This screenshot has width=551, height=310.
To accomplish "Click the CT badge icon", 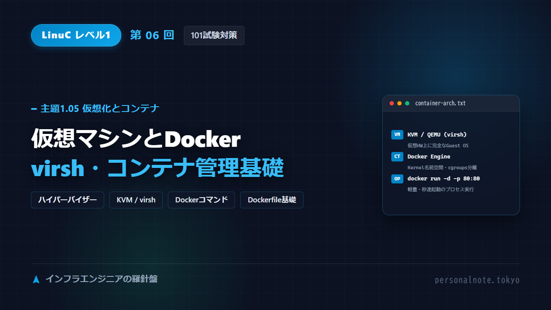I will click(x=397, y=157).
